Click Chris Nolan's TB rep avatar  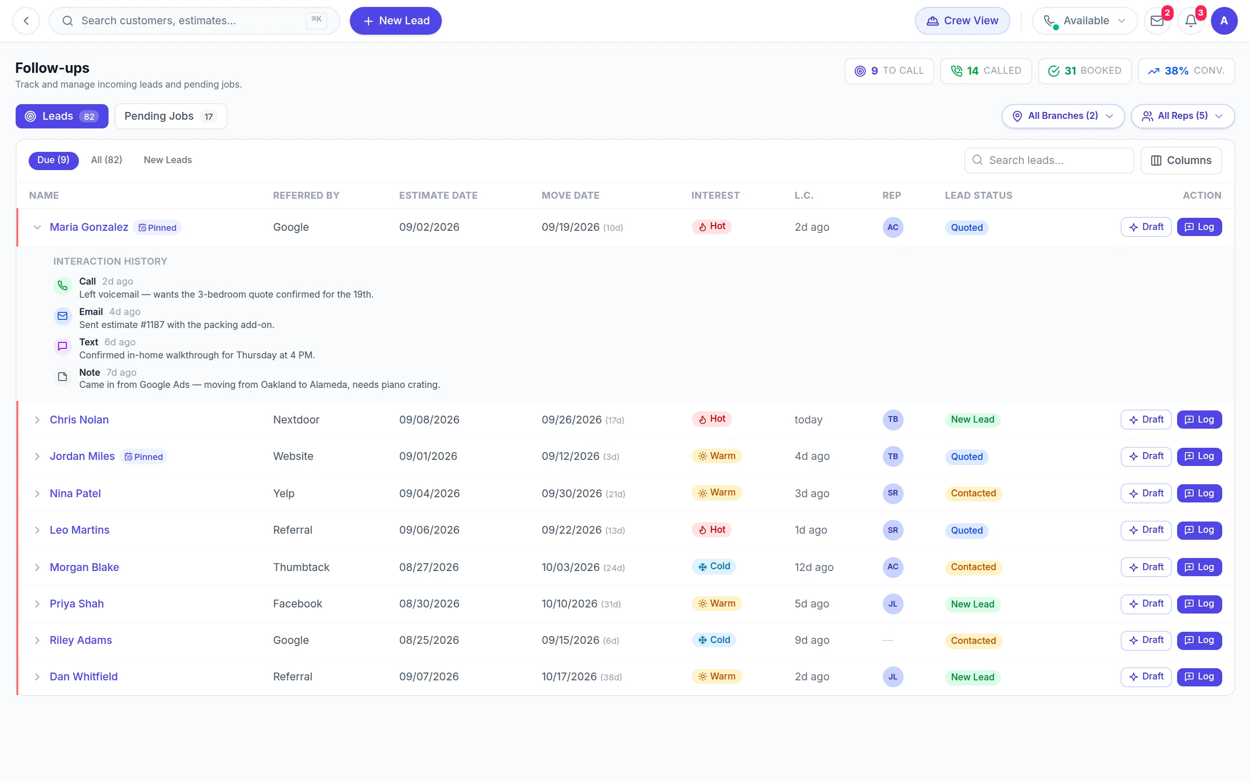click(x=892, y=420)
